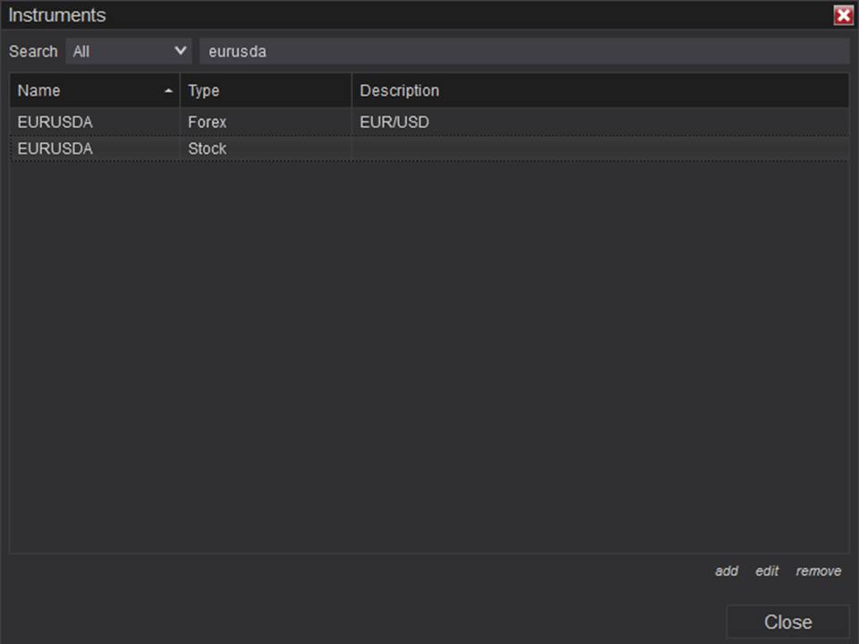Close the Instruments dialog with red X
The image size is (859, 644).
click(843, 15)
